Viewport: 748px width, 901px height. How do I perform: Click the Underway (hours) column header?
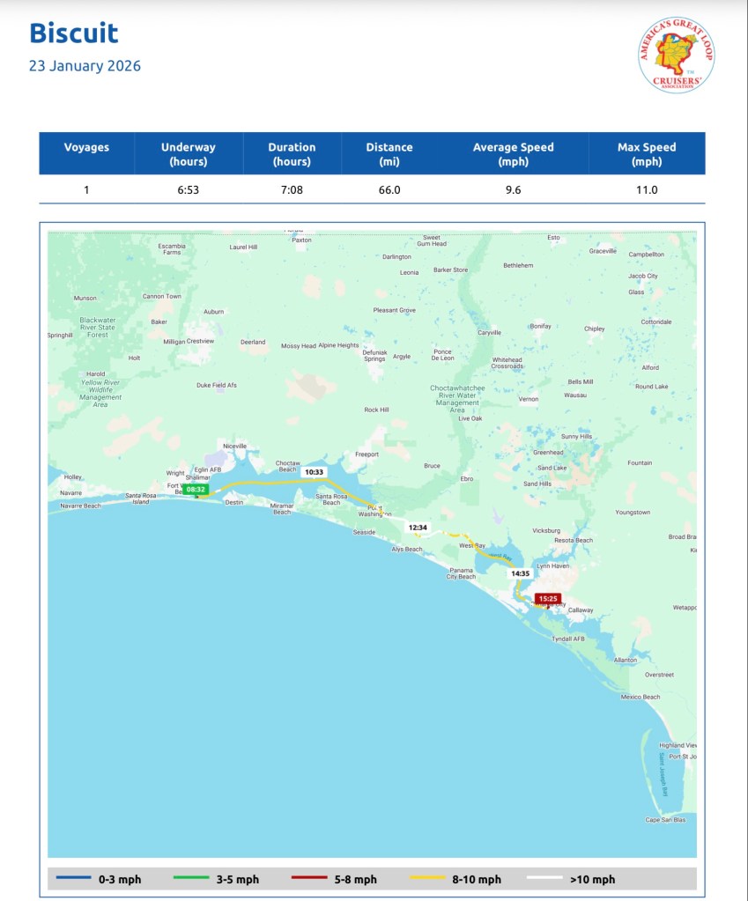click(188, 154)
